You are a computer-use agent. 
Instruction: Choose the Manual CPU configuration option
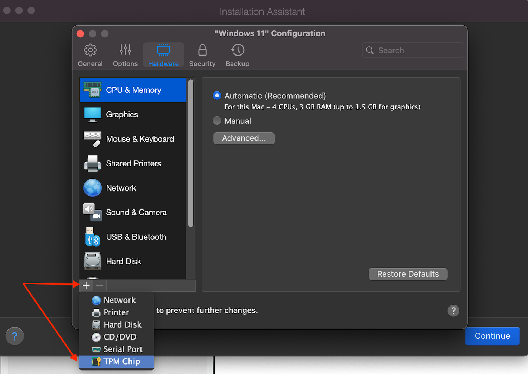click(x=217, y=121)
